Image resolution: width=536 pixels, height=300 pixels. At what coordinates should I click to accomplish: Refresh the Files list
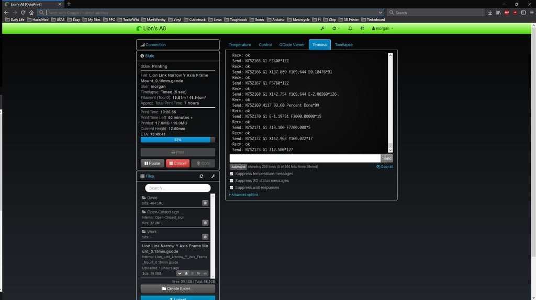(202, 176)
